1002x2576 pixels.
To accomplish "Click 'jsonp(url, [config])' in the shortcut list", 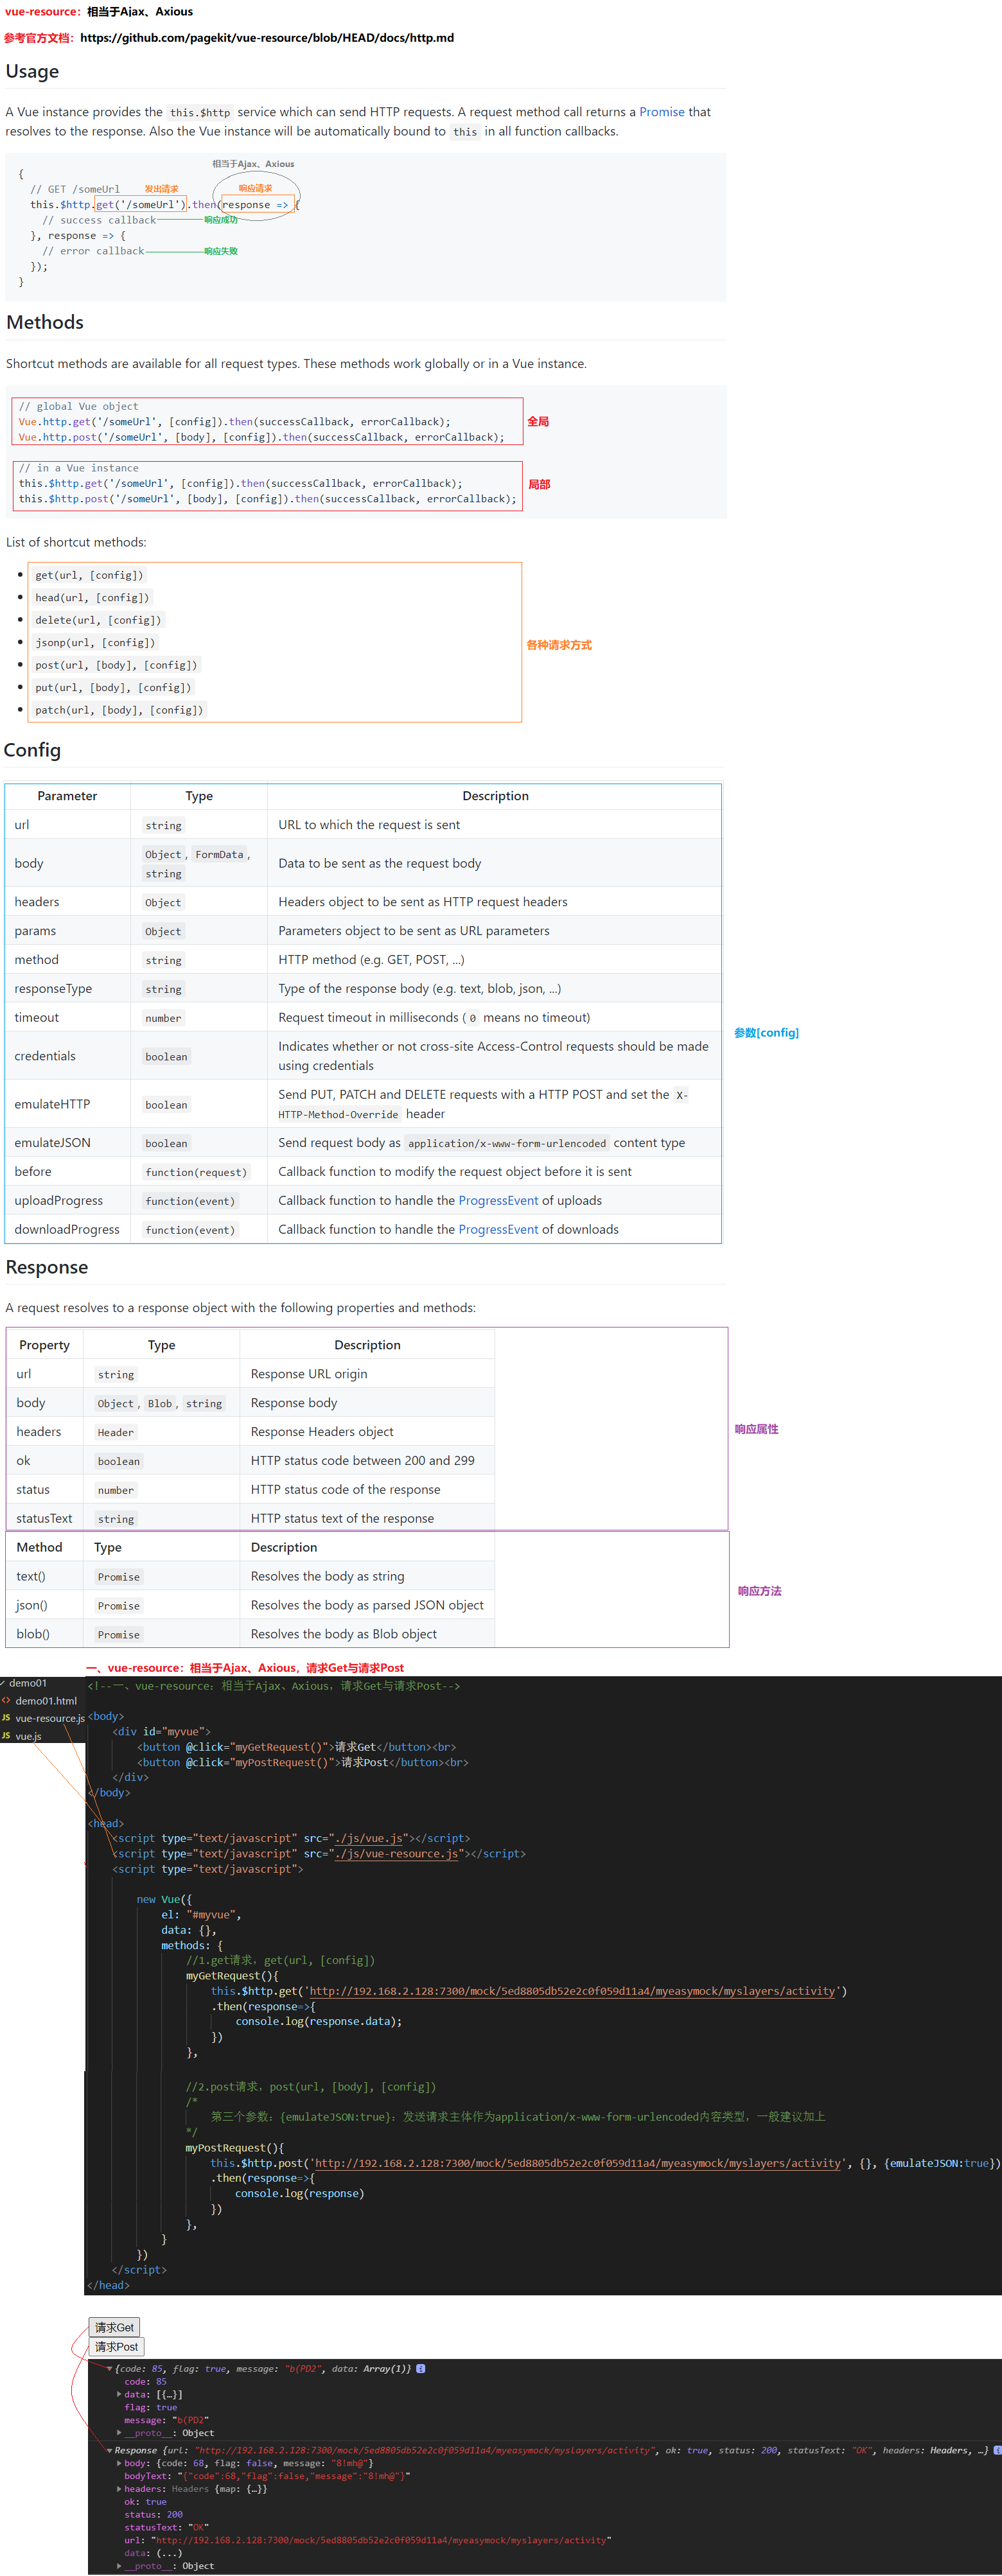I will (x=95, y=643).
